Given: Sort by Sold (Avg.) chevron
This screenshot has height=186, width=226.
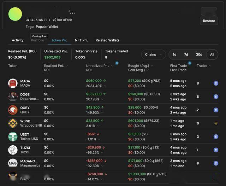Looking at the screenshot, I should [x=148, y=70].
